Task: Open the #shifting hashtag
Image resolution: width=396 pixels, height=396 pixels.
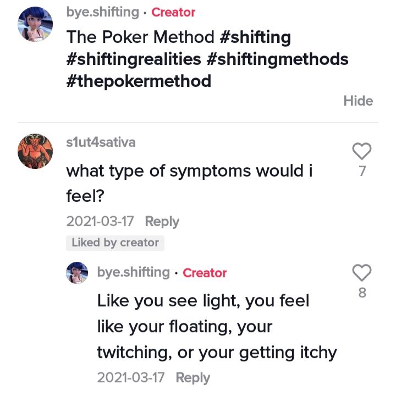Action: pos(255,37)
